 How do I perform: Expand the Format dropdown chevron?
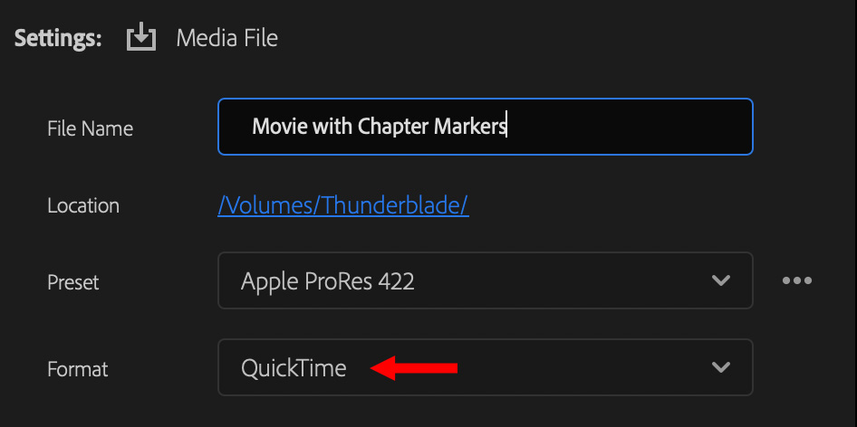pyautogui.click(x=721, y=367)
